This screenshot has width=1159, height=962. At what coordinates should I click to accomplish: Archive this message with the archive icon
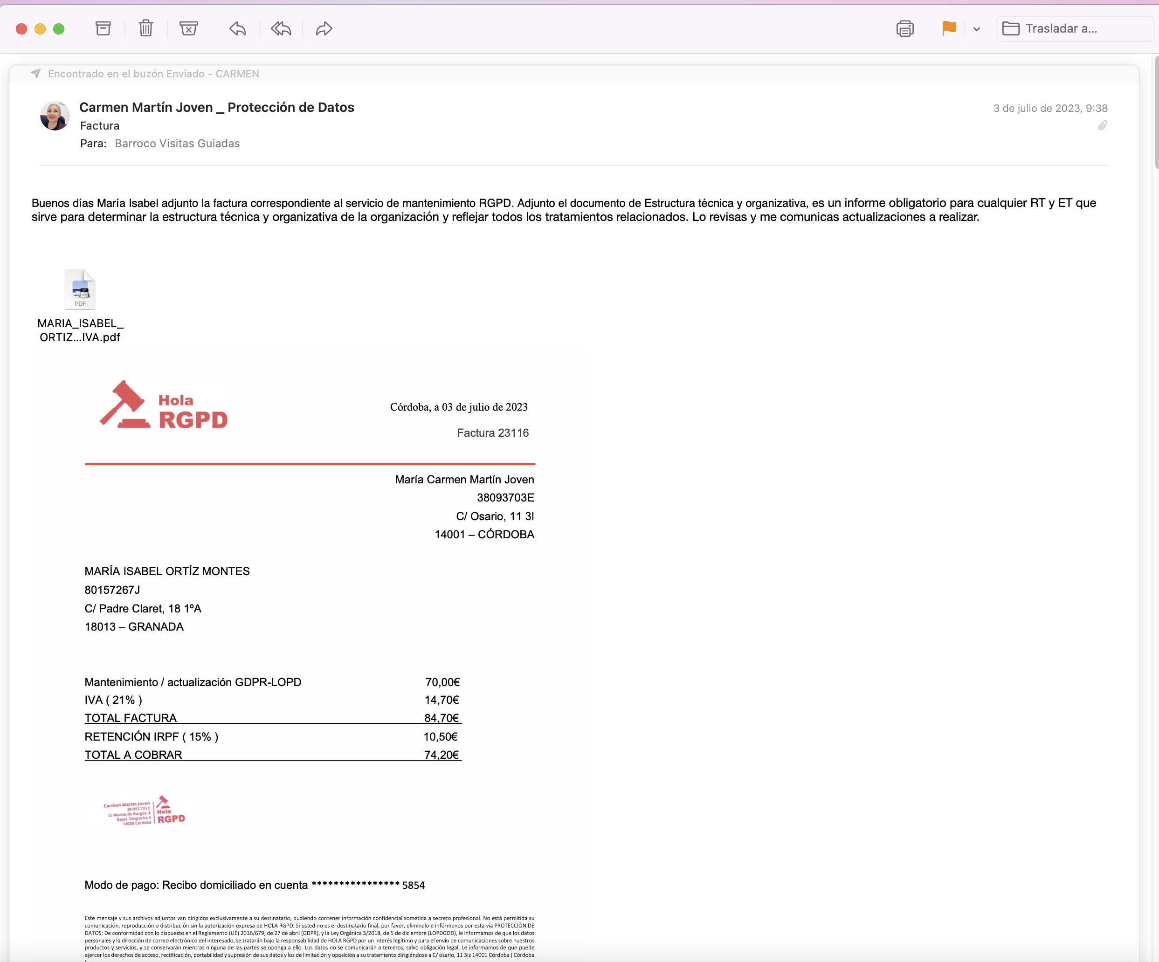pos(103,29)
